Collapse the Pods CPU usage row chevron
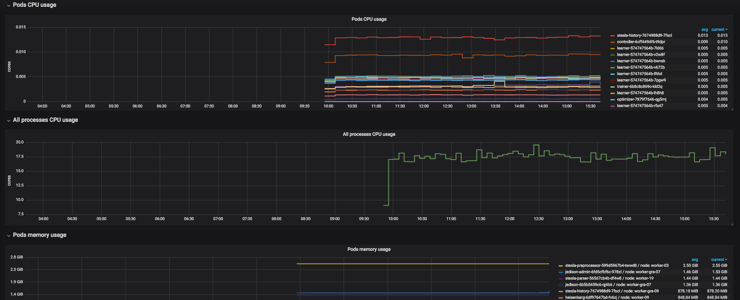 point(8,6)
